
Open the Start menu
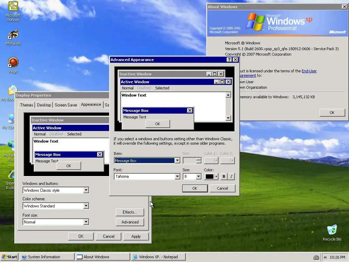point(10,257)
